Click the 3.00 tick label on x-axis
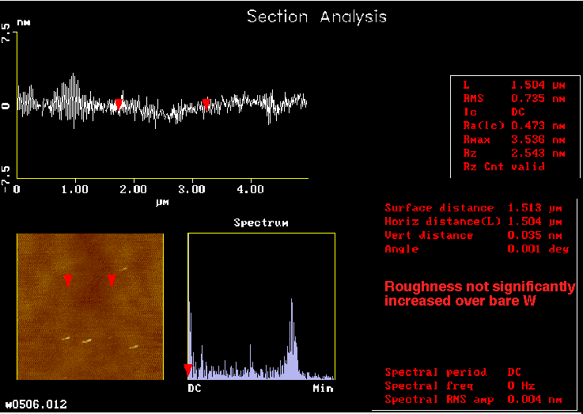Screen dimensions: 583x414 (x=192, y=189)
